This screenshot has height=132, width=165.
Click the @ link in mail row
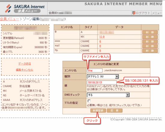(x=100, y=46)
